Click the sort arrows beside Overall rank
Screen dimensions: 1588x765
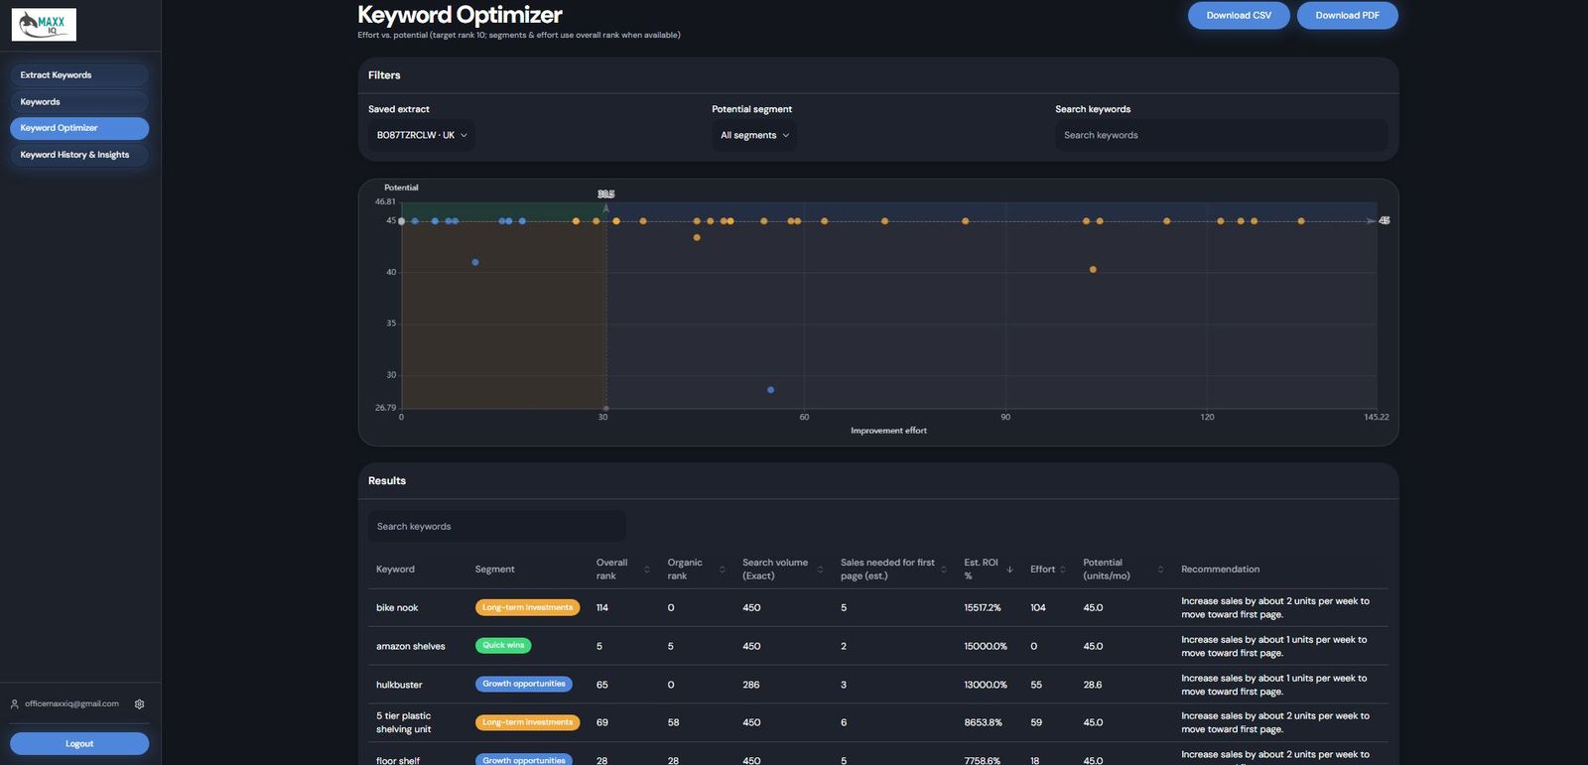pos(647,570)
